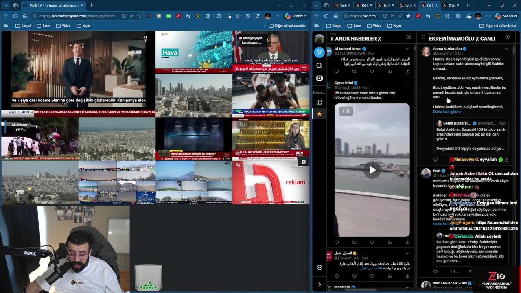This screenshot has height=293, width=521.
Task: Open a new tab in X Pro window
Action: click(x=467, y=5)
